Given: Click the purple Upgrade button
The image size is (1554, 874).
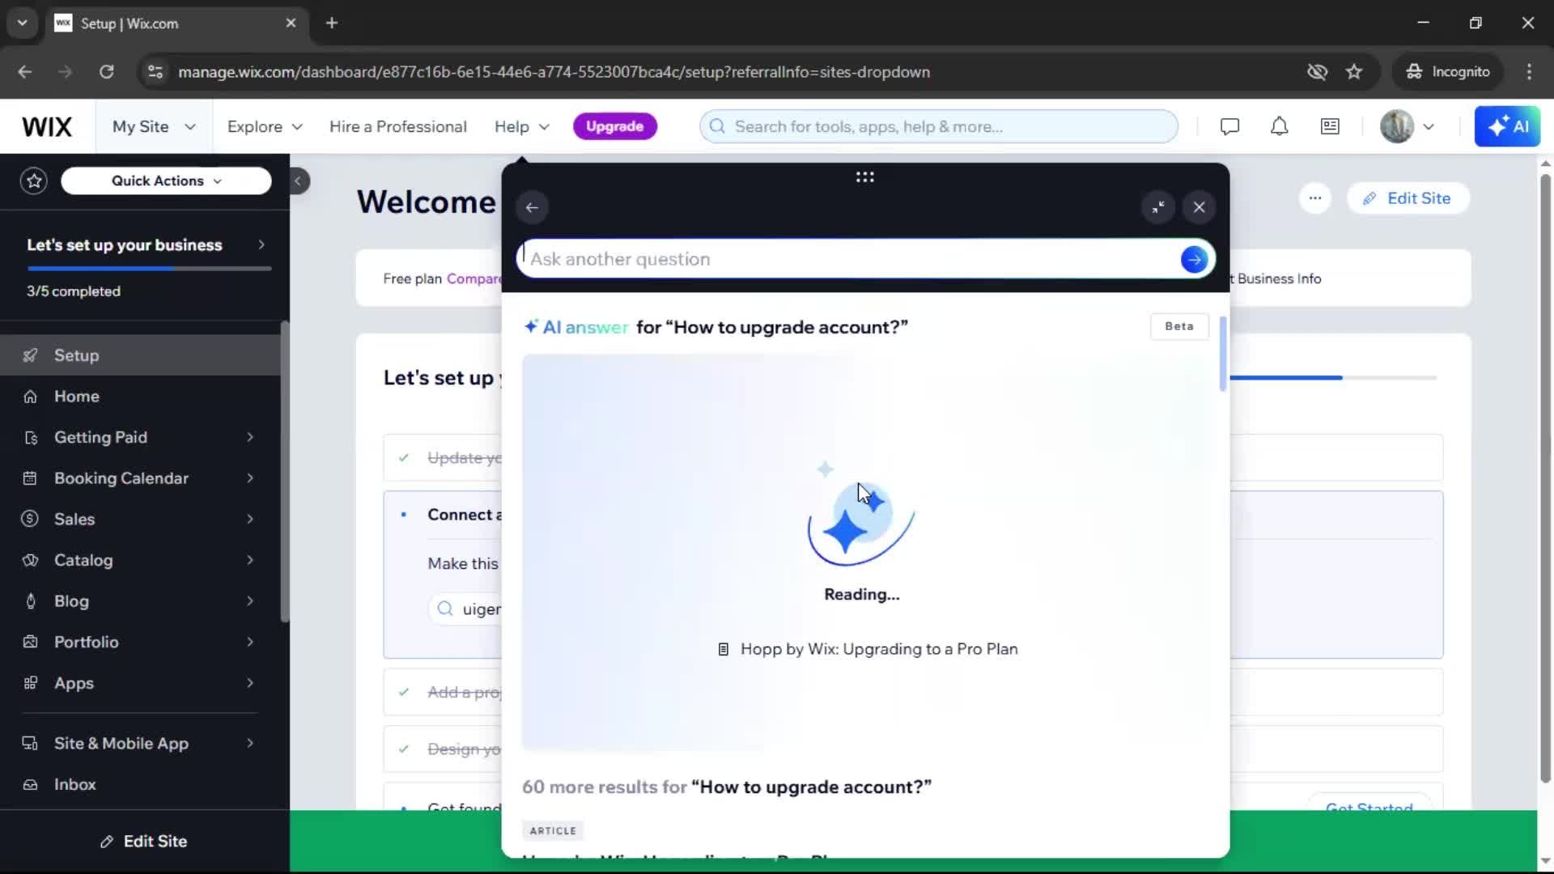Looking at the screenshot, I should 614,126.
